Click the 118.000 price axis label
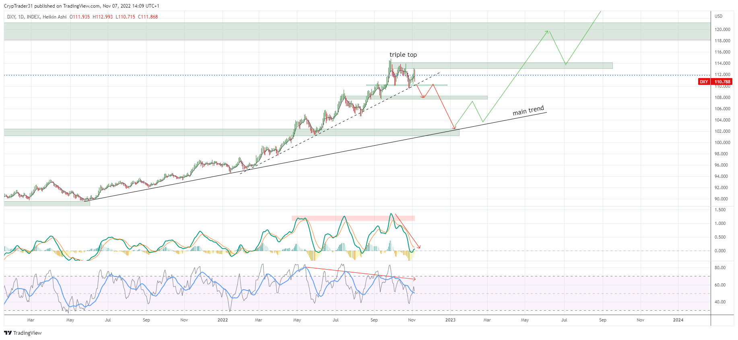This screenshot has width=738, height=340. pos(722,41)
